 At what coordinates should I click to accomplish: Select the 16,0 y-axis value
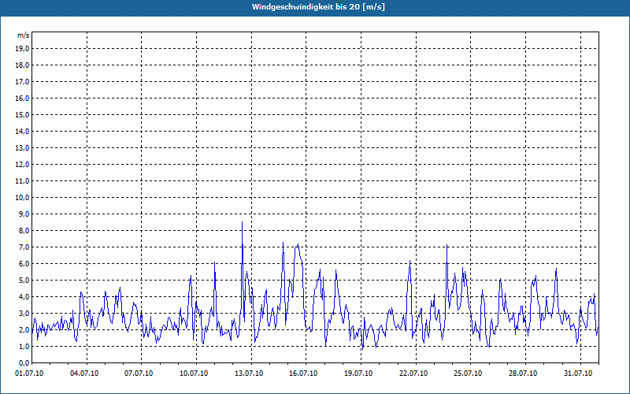(x=22, y=98)
